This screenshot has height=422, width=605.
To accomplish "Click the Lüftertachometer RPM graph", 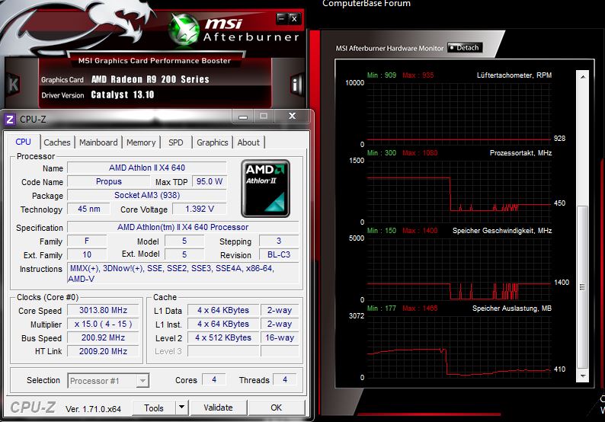I will (459, 113).
